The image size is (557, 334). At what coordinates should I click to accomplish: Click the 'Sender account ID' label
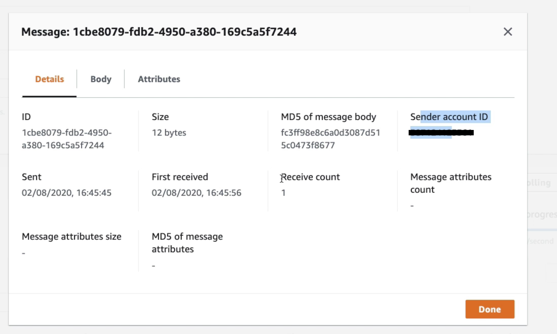pos(449,117)
